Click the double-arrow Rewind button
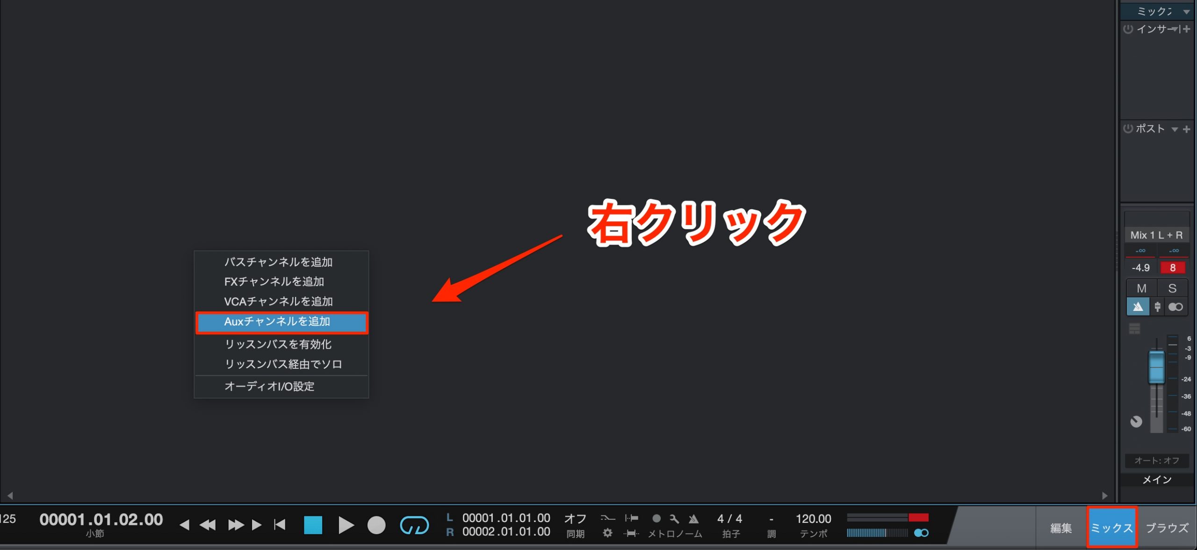The image size is (1197, 550). (208, 525)
